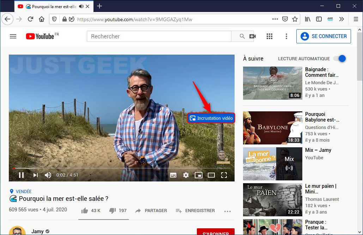363x235 pixels.
Task: Seek in the video progress bar
Action: (122, 168)
